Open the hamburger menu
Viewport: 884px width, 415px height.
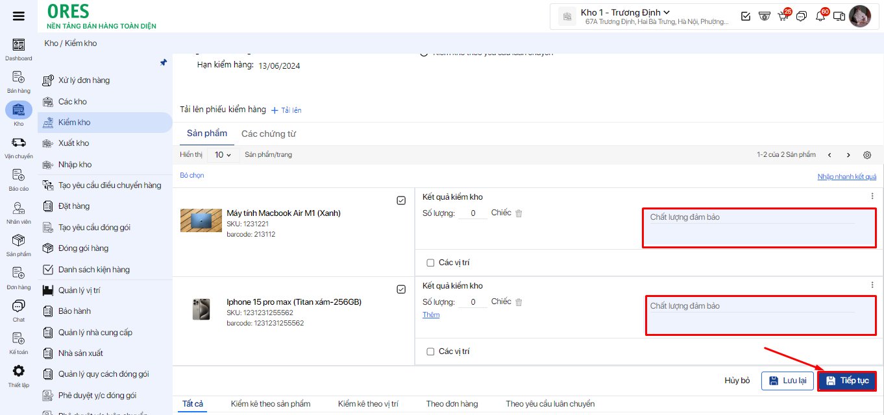[x=19, y=16]
